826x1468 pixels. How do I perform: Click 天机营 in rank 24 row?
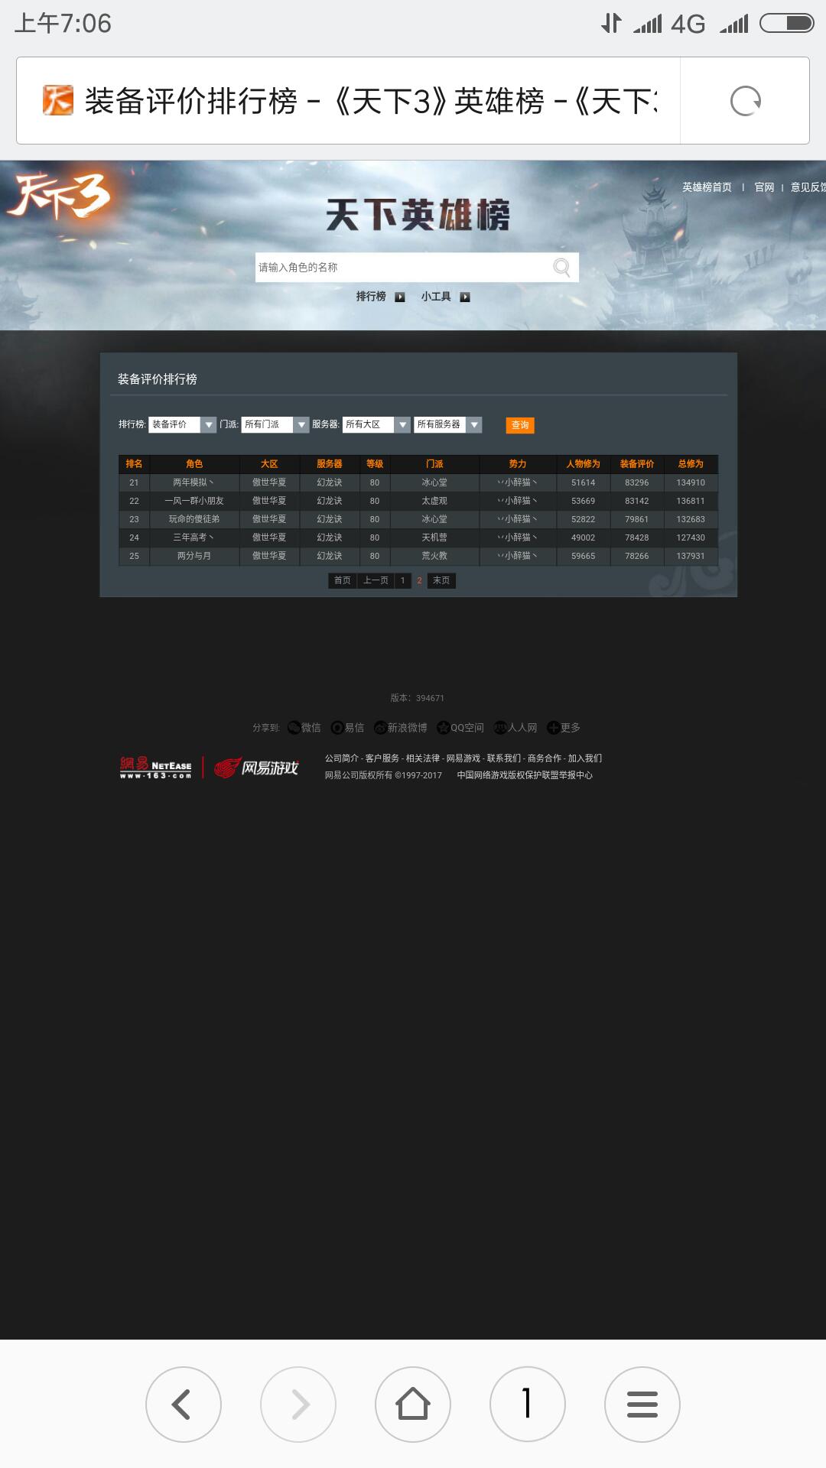(434, 538)
